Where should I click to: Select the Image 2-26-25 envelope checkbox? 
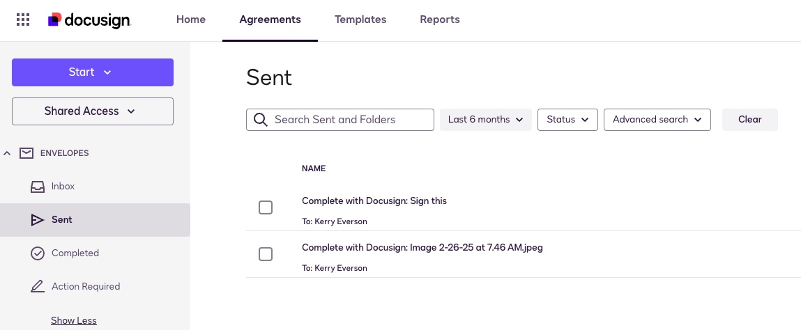pos(266,254)
